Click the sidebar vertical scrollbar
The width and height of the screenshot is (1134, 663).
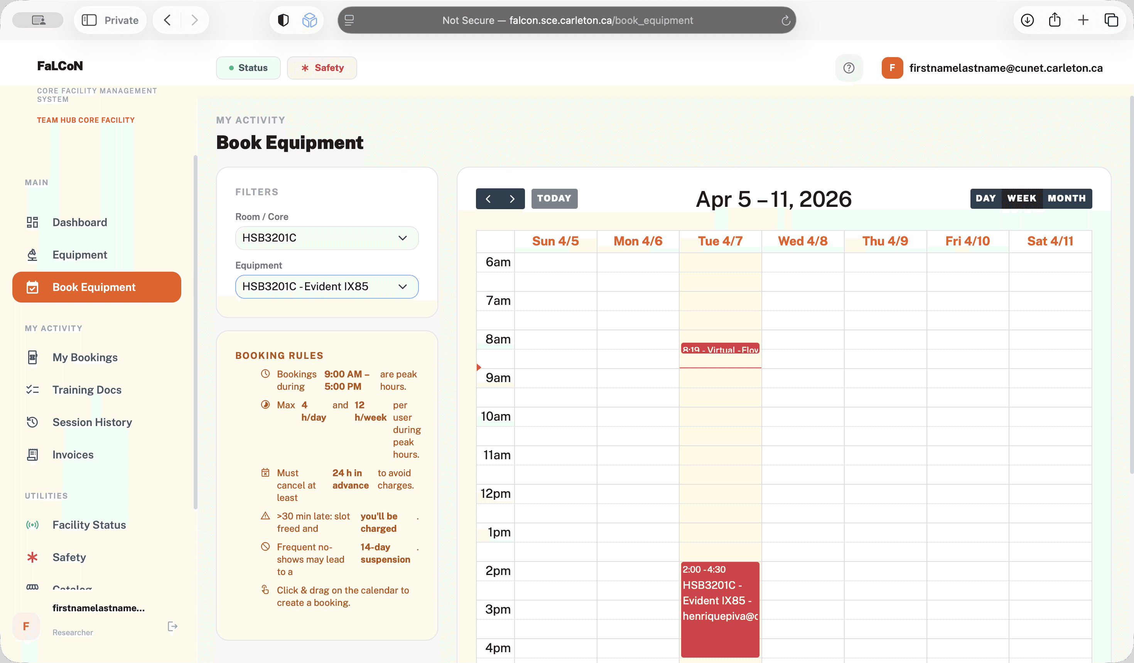[195, 332]
